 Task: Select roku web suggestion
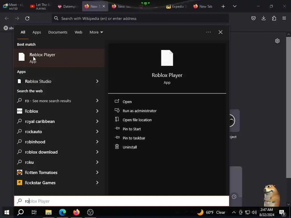[29, 162]
